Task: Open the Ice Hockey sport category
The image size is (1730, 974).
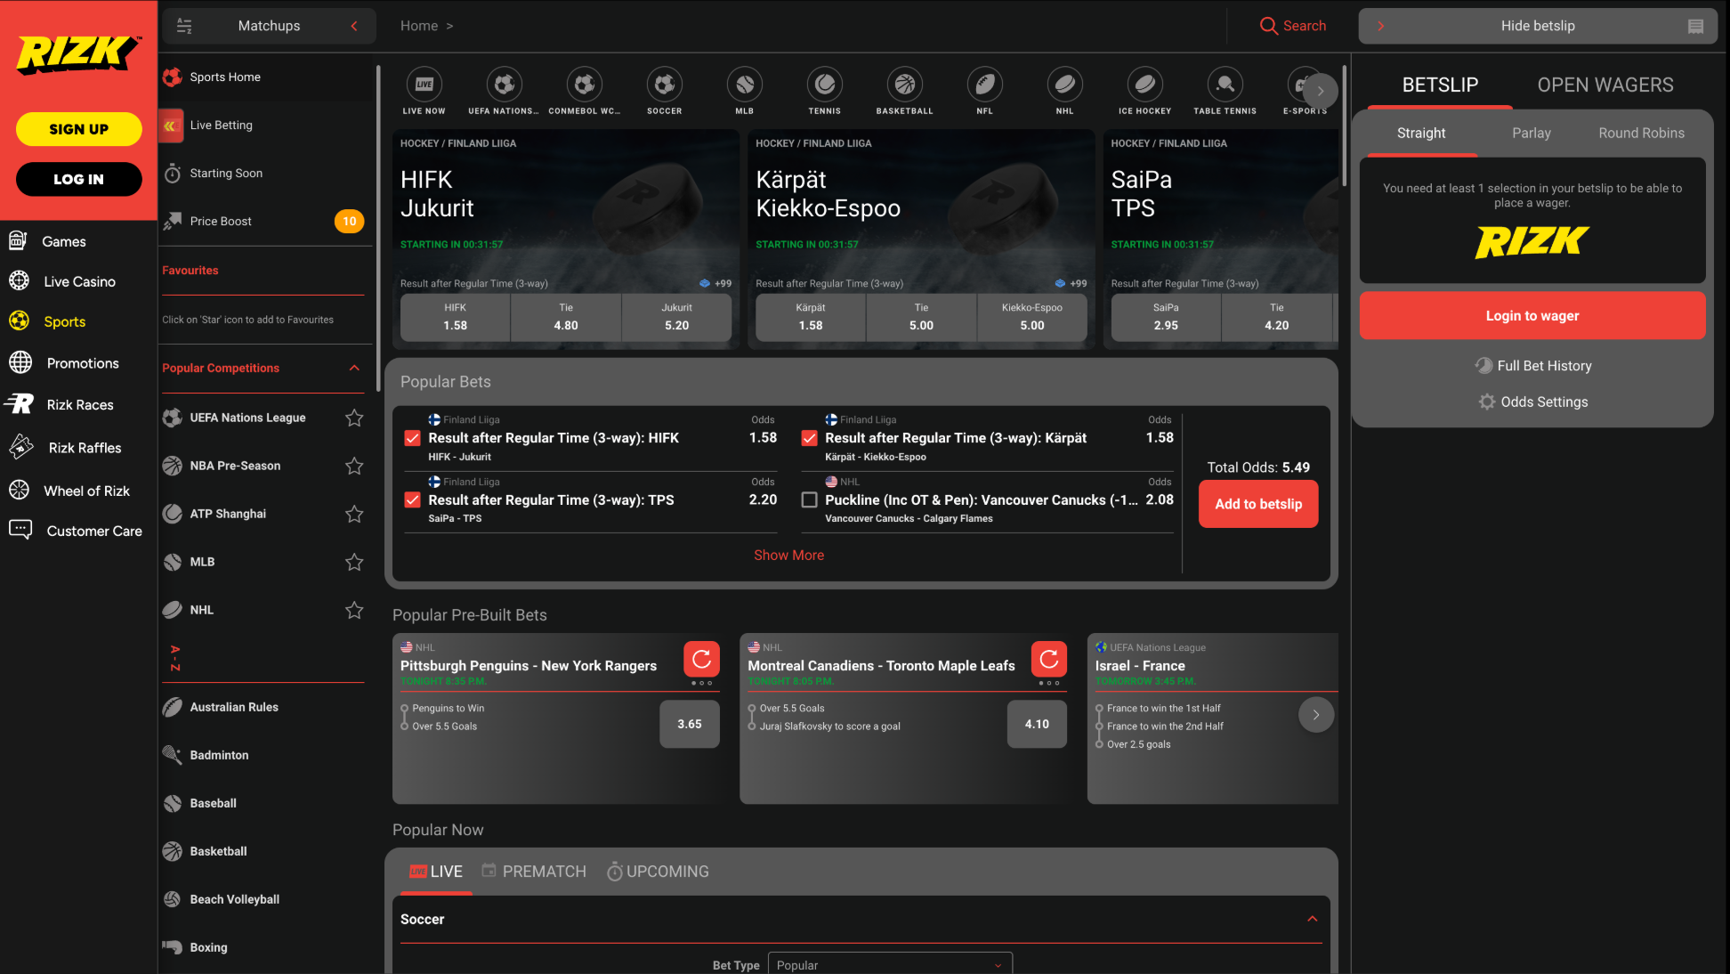Action: (x=1144, y=89)
